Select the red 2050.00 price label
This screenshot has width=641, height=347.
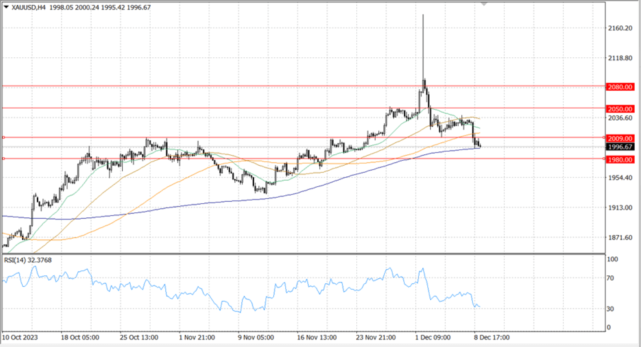pyautogui.click(x=620, y=109)
